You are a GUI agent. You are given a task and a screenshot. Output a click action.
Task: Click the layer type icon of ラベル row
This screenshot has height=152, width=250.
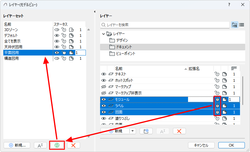click(x=111, y=106)
